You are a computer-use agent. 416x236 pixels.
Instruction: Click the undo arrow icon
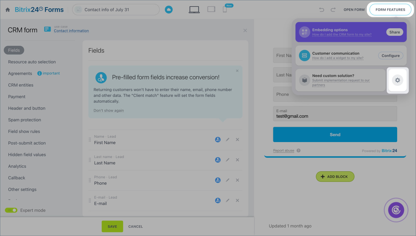[322, 10]
